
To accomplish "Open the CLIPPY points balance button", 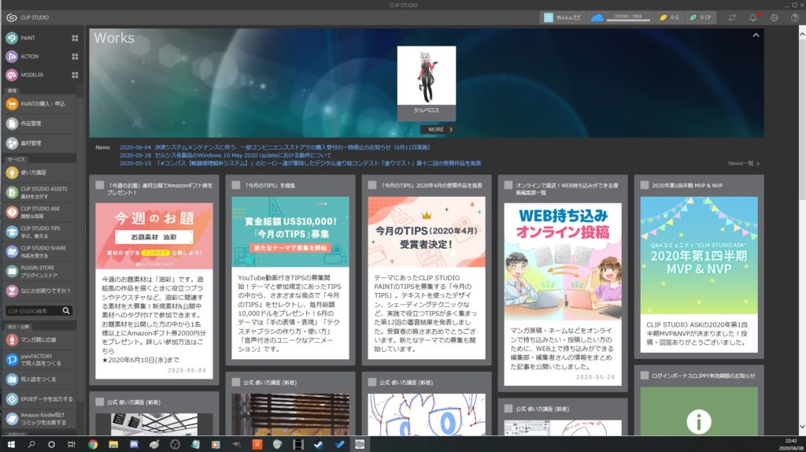I will point(701,17).
